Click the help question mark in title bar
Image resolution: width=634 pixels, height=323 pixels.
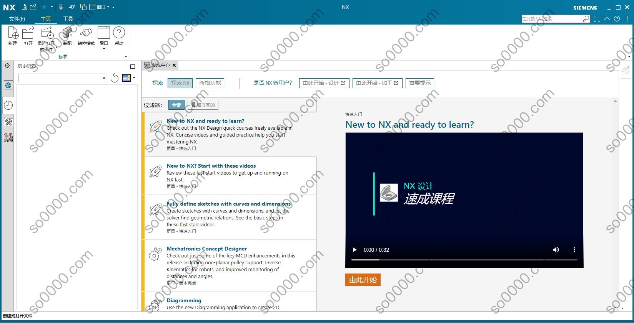(617, 19)
